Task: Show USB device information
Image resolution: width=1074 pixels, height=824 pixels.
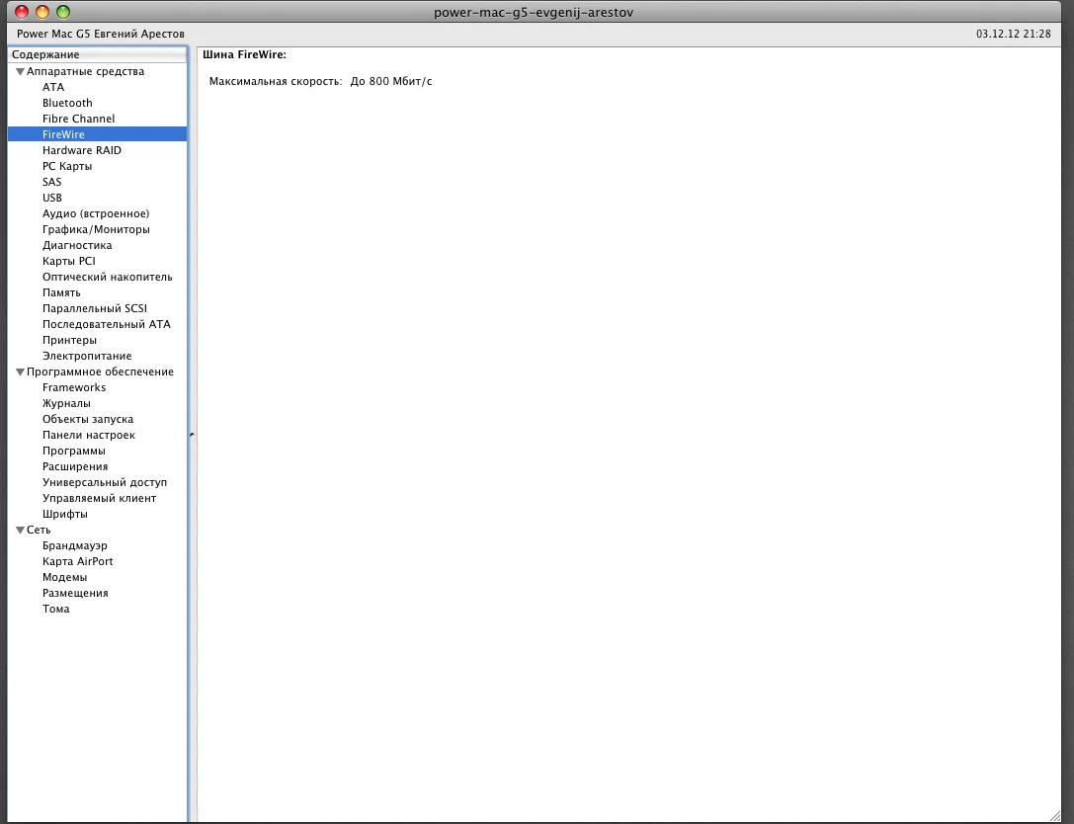Action: point(52,198)
